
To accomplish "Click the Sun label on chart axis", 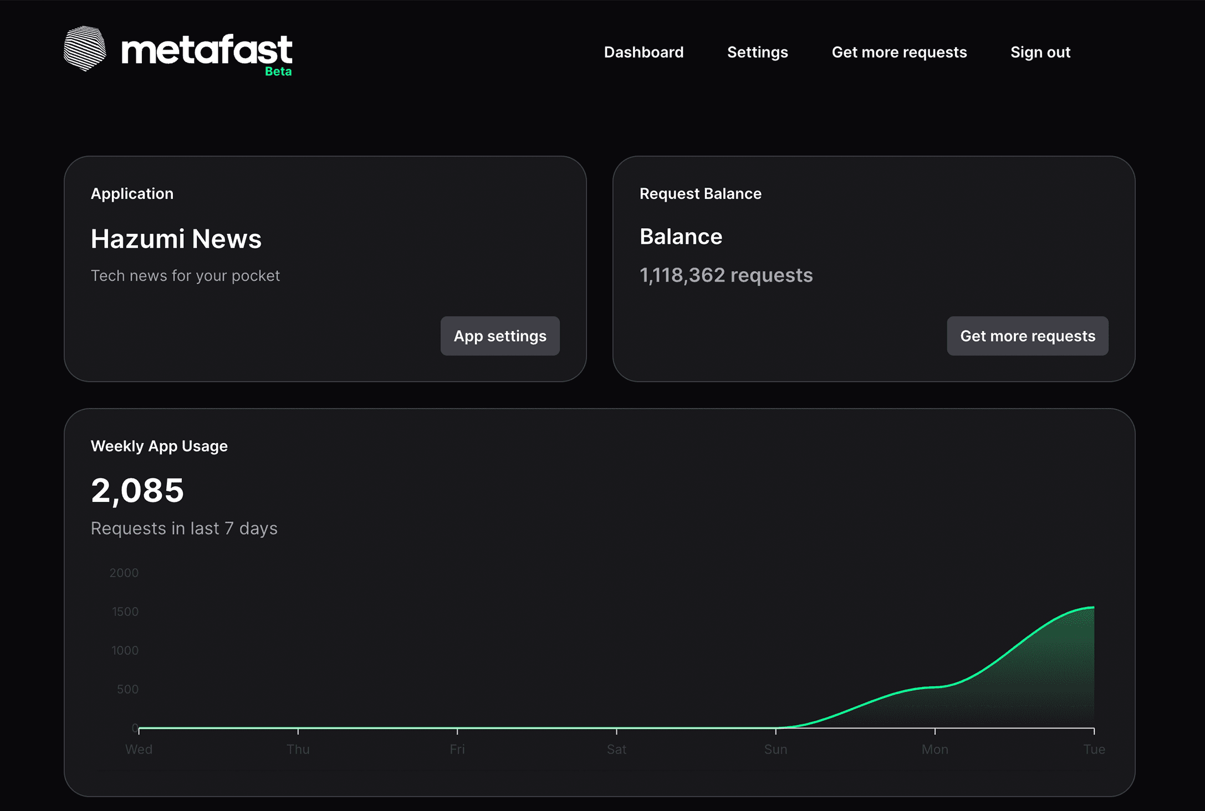I will [x=775, y=750].
